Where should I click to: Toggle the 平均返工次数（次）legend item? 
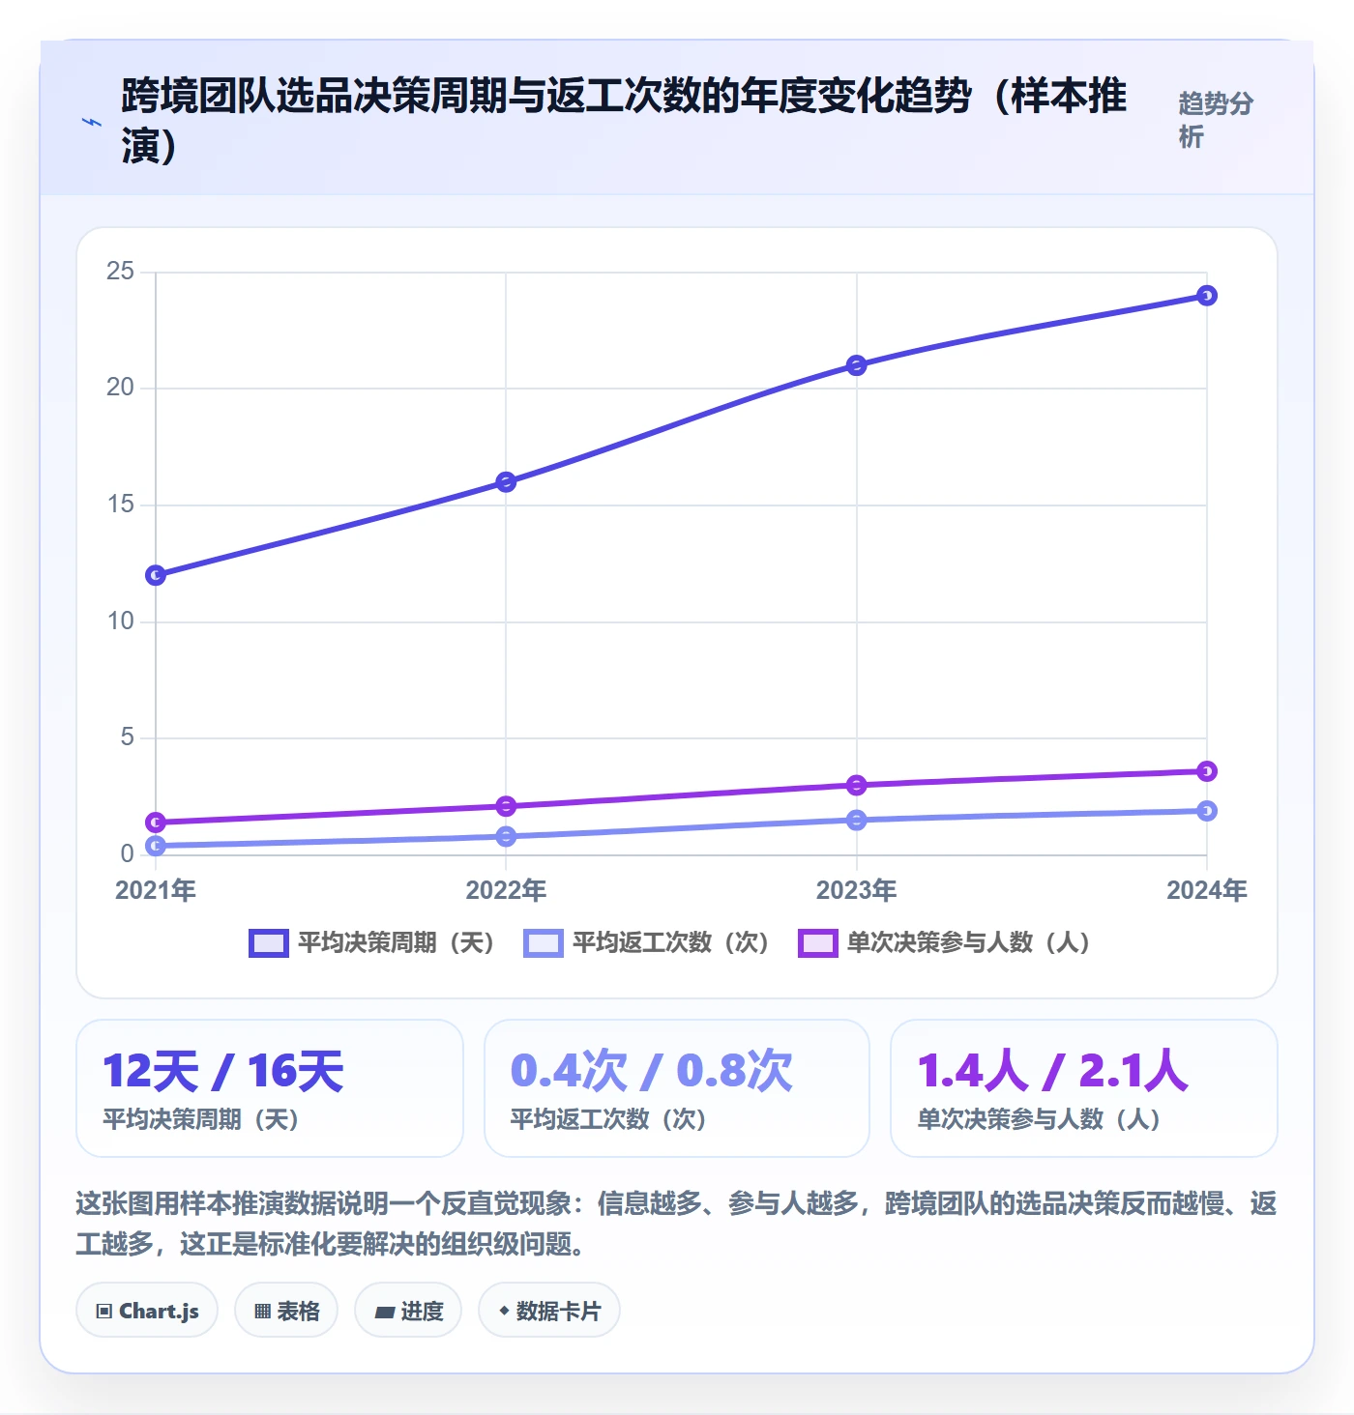tap(647, 943)
